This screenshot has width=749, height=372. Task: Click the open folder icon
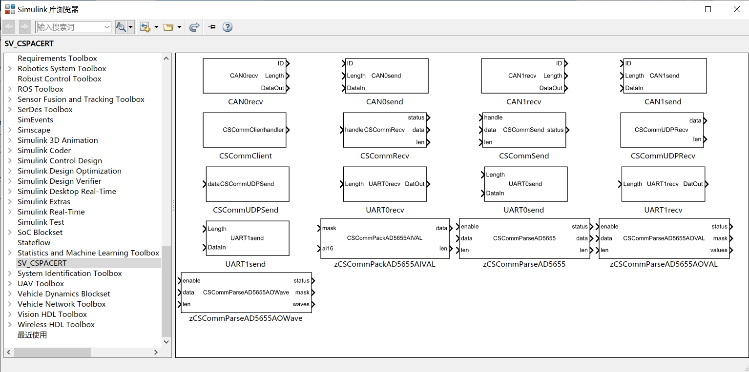click(168, 27)
